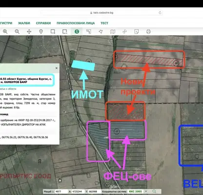Open the folded map layers icon
Screen dimensions: 203x195
tap(113, 32)
